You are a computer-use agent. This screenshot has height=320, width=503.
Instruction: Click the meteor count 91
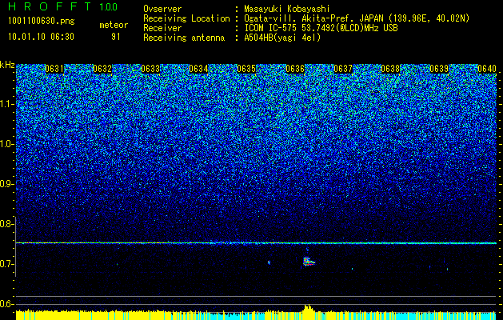click(115, 37)
